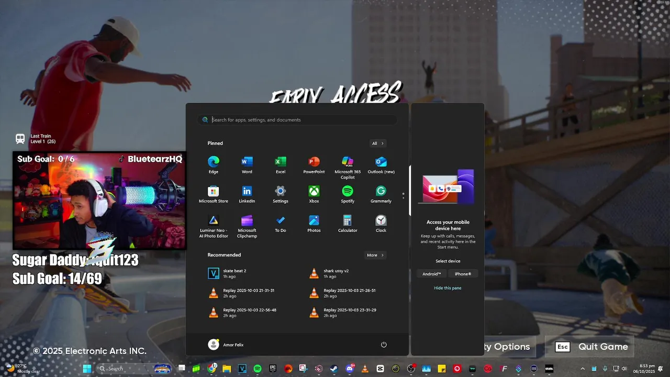Viewport: 670px width, 377px height.
Task: Click the mobile device illustration thumbnail
Action: pyautogui.click(x=448, y=186)
